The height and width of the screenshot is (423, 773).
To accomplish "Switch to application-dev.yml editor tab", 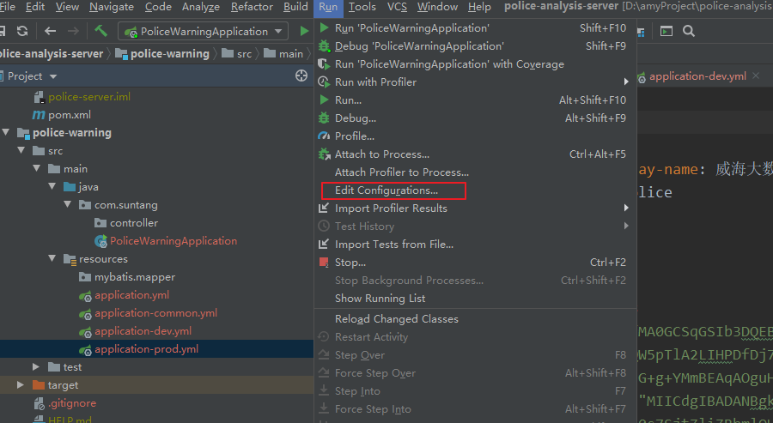I will (697, 76).
